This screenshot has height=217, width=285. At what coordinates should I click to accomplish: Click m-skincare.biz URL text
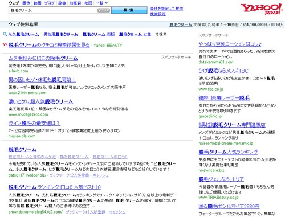(211, 170)
